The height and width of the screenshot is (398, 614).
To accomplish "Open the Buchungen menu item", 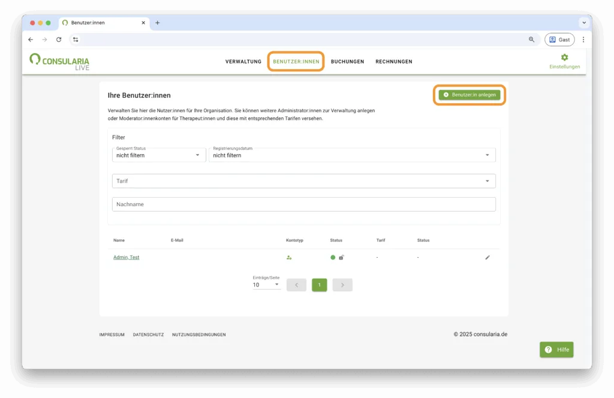I will pyautogui.click(x=347, y=62).
